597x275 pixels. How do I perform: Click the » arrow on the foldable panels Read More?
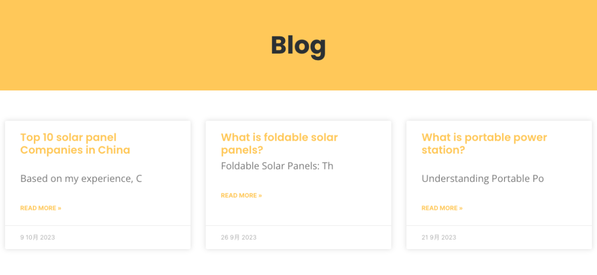(x=260, y=195)
